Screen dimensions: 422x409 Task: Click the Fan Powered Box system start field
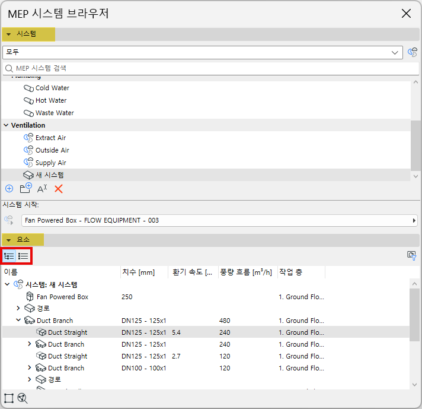219,221
